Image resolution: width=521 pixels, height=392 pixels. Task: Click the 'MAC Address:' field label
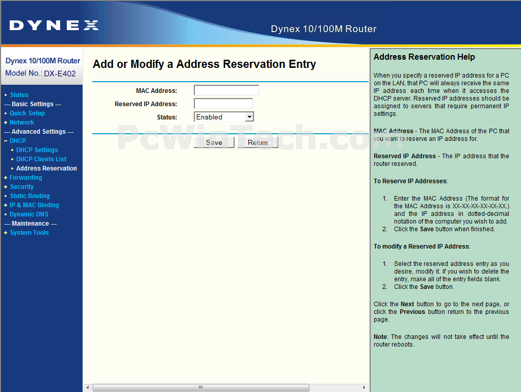pos(157,91)
